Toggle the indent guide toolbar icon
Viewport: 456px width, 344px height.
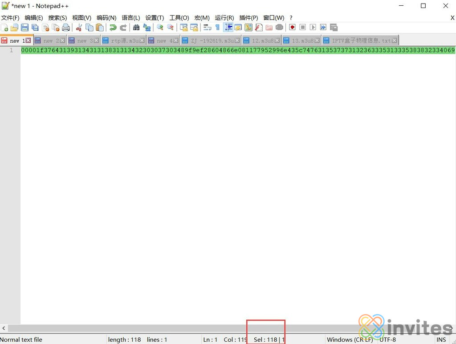[x=228, y=27]
